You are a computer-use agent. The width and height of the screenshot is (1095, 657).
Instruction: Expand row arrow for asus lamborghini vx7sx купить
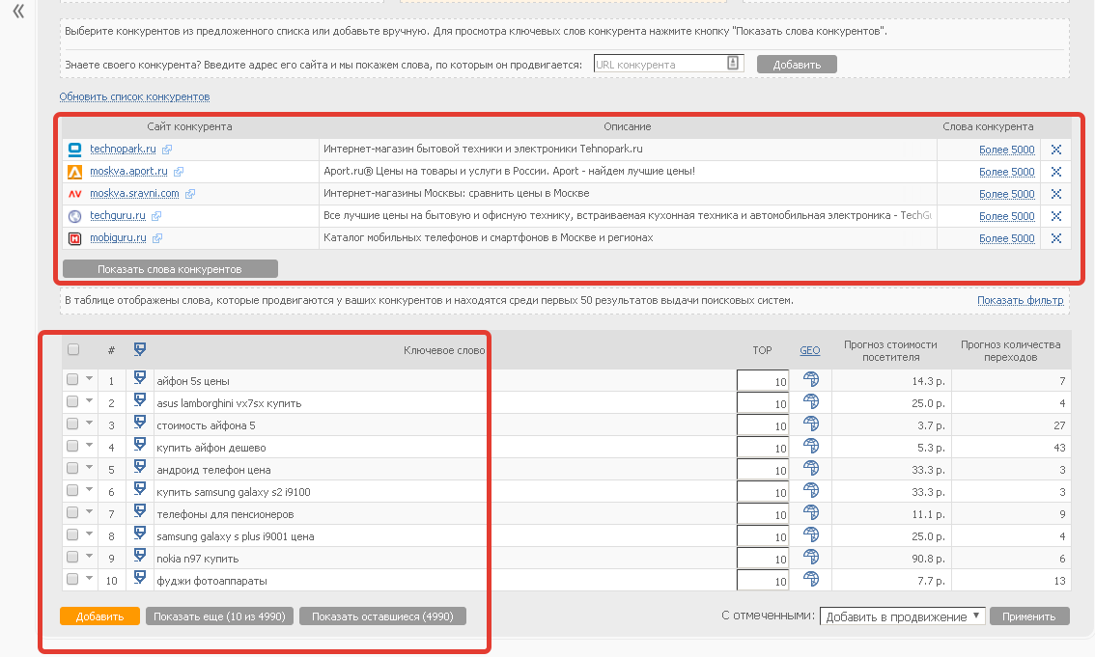point(90,401)
